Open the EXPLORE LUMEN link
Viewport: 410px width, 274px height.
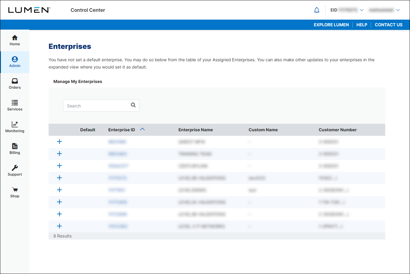[331, 25]
